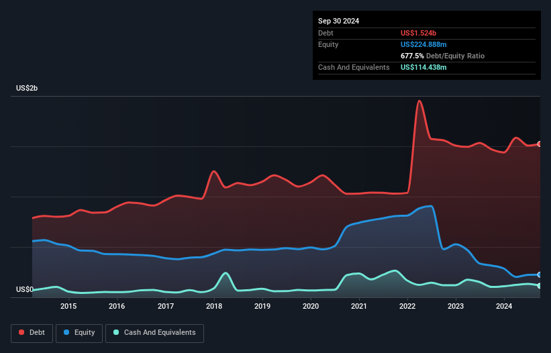
Task: Select the 2022 x-axis label
Action: [407, 306]
